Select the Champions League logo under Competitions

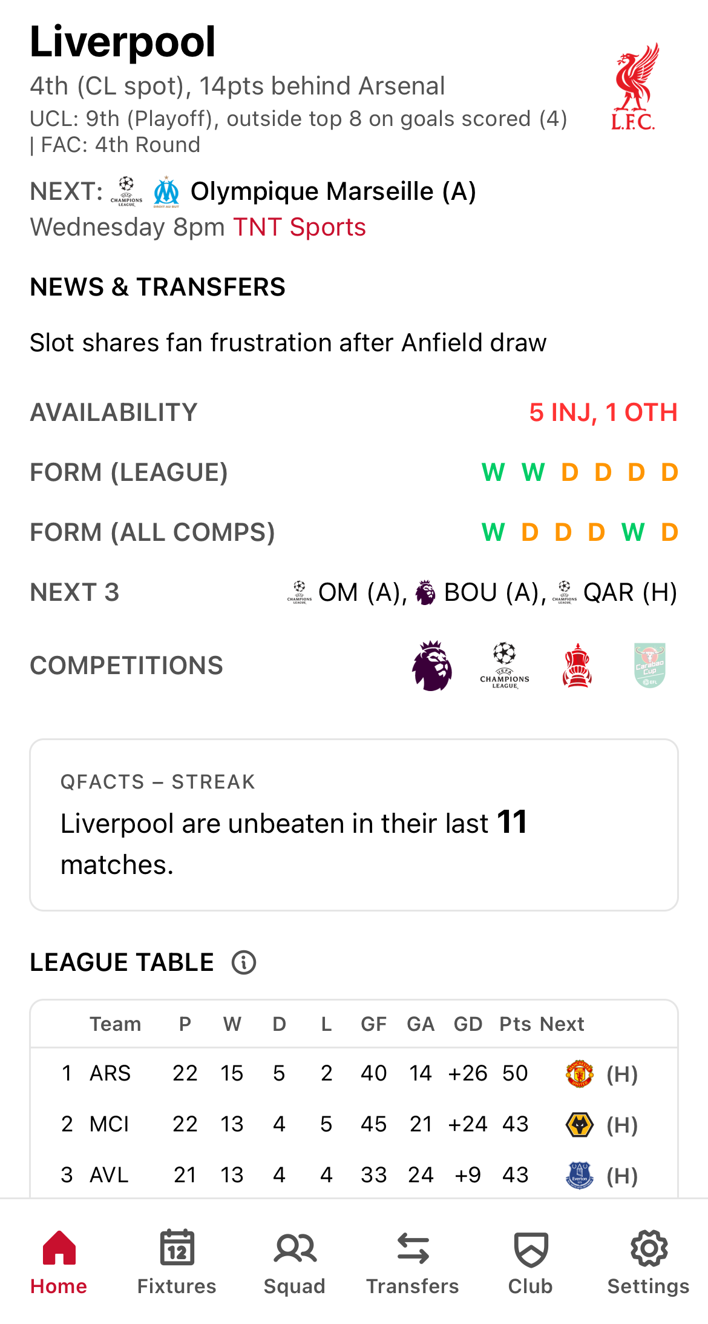(x=505, y=666)
